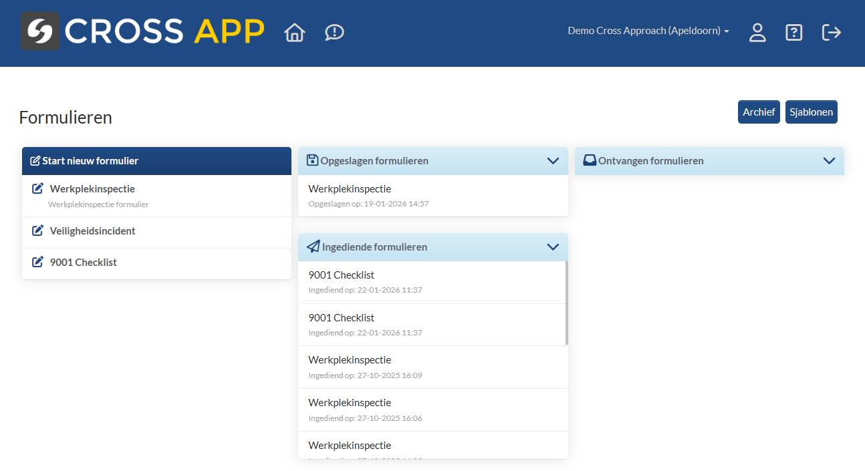This screenshot has width=865, height=471.
Task: Open the Archief button
Action: pyautogui.click(x=759, y=112)
